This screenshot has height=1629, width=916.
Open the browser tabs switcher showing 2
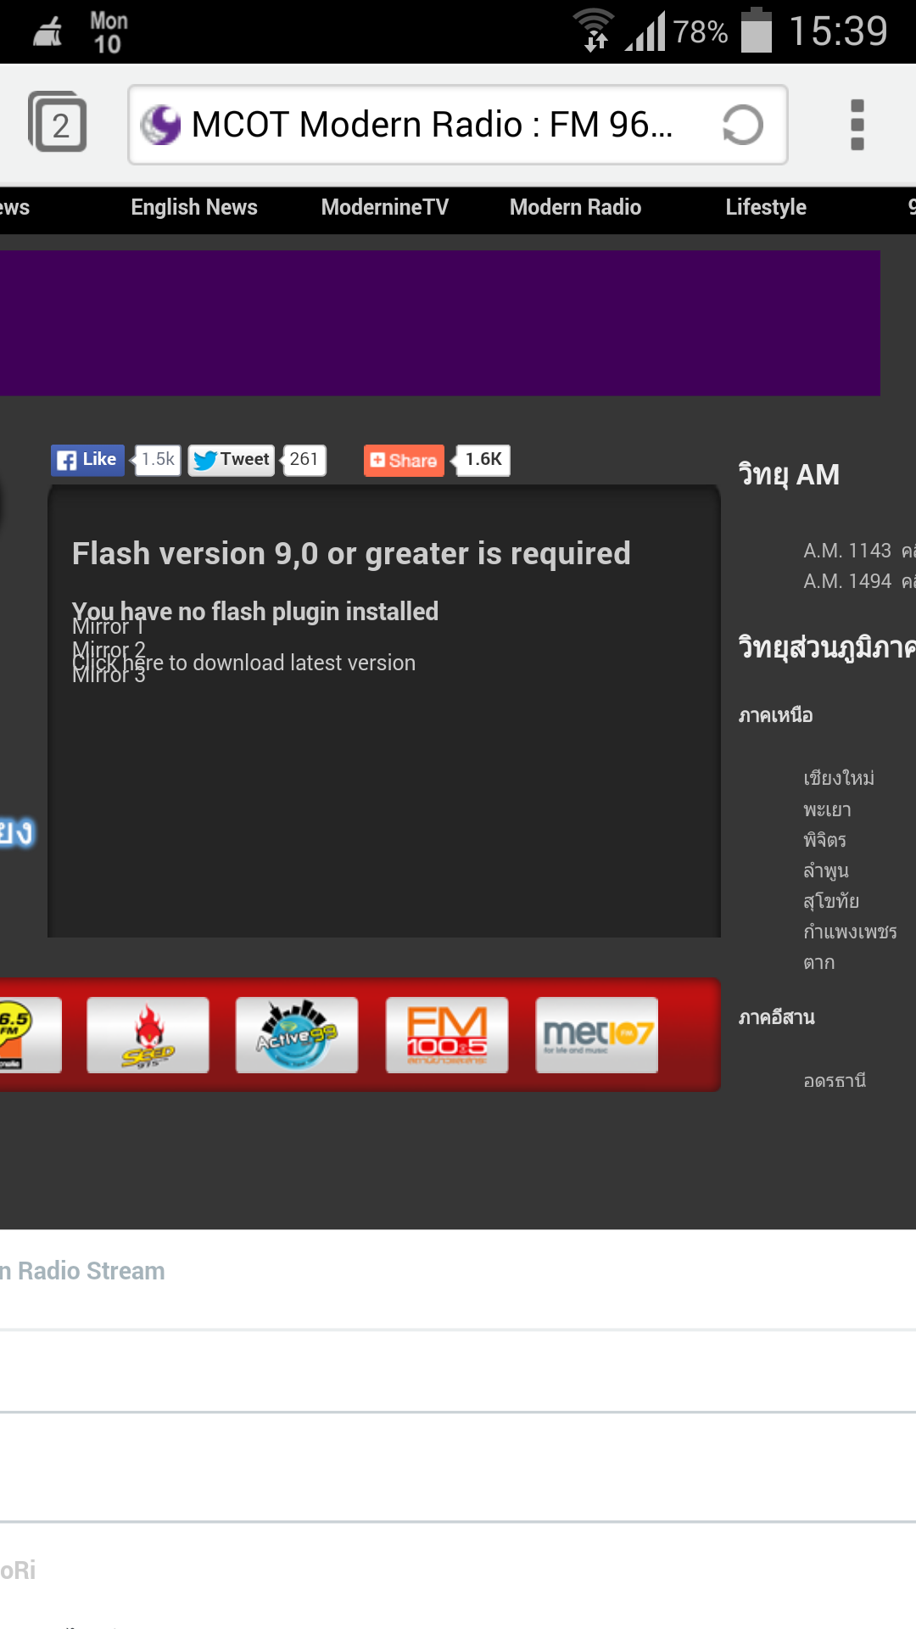(x=58, y=123)
